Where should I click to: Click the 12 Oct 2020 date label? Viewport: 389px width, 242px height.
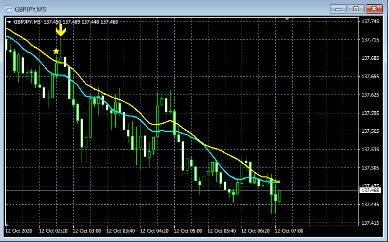tap(19, 231)
